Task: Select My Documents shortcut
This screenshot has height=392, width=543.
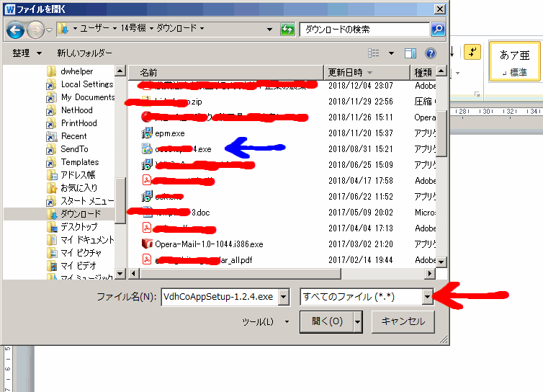Action: click(88, 97)
